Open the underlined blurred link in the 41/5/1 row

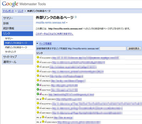(71, 95)
